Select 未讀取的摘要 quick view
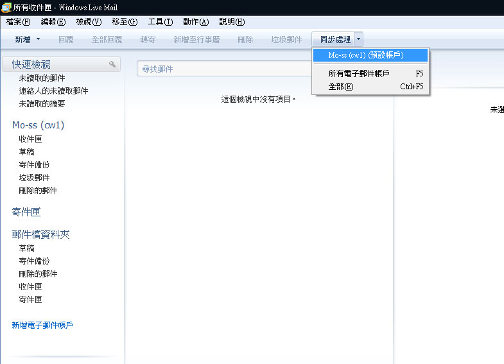 [x=42, y=104]
